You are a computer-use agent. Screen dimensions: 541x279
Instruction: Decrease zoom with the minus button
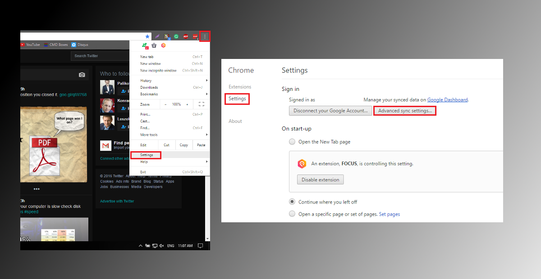[165, 104]
